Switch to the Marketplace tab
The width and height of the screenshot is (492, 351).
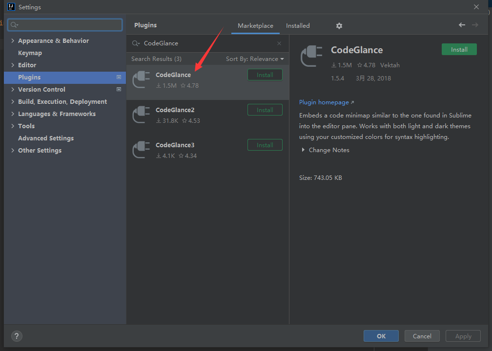(255, 26)
